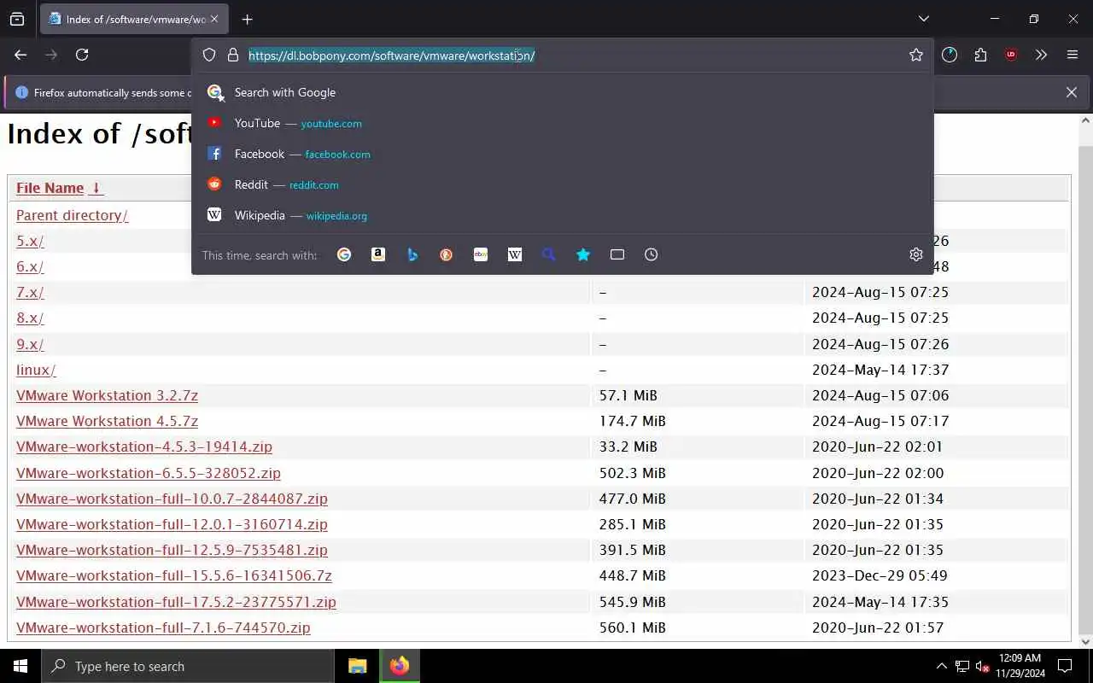Open search settings gear icon
Screen dimensions: 1093x683
(x=916, y=254)
